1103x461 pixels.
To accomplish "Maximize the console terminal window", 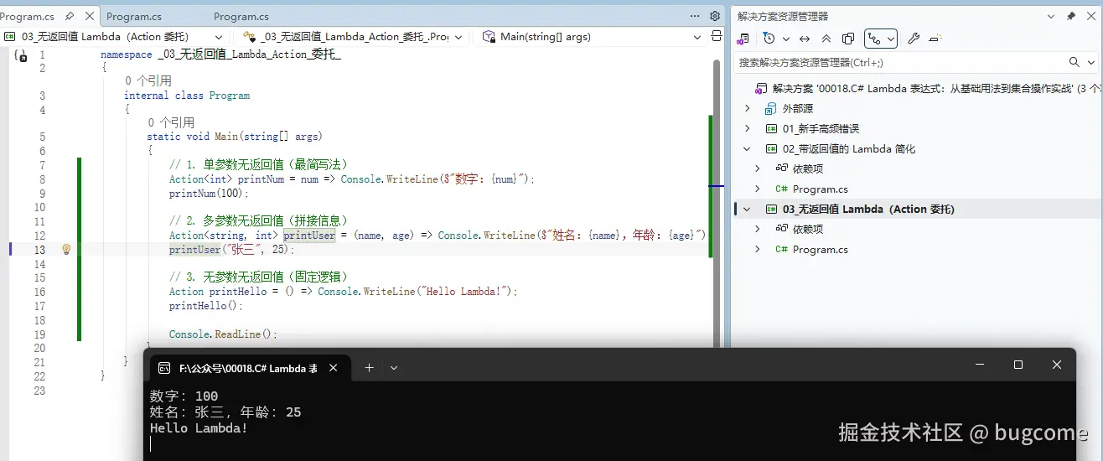I will point(1018,365).
